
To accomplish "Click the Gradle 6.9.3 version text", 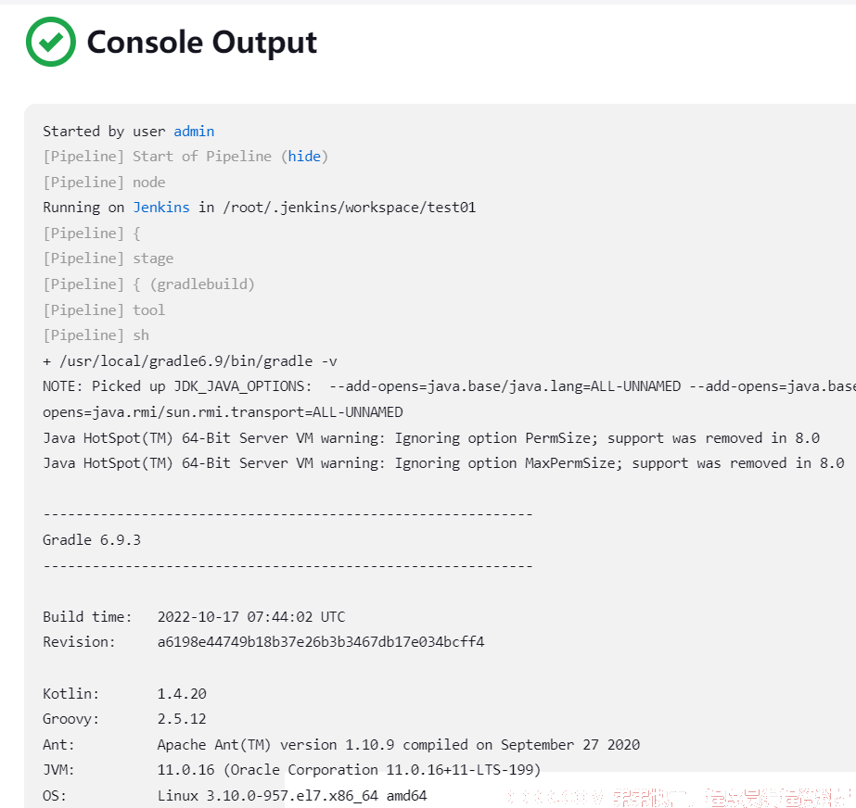I will click(x=92, y=540).
